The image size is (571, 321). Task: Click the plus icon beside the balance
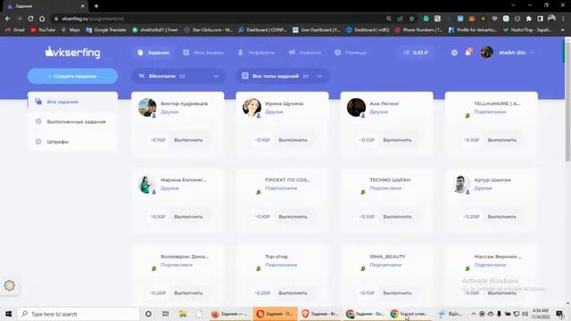[454, 53]
